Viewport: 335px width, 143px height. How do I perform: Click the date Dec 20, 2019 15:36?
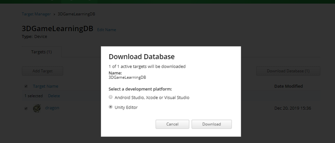(292, 108)
